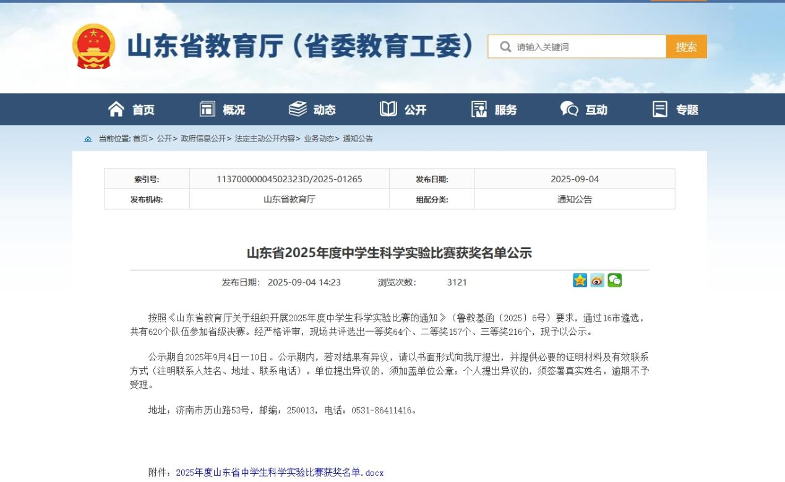Click the table date cell 2025-09-04
The width and height of the screenshot is (785, 482).
(575, 179)
